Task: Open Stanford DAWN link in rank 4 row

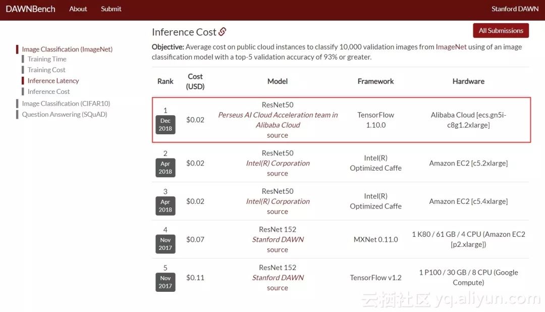Action: coord(278,239)
